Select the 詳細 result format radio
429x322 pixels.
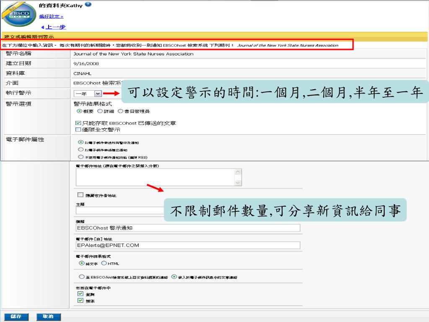coord(100,111)
